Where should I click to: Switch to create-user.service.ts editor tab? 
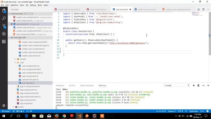(x=147, y=10)
